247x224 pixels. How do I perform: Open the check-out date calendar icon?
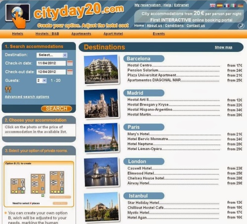click(x=70, y=72)
